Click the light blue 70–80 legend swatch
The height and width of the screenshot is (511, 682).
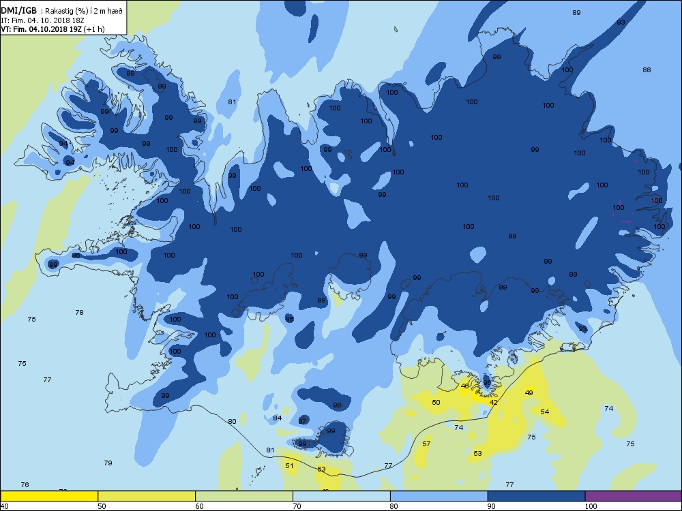342,496
